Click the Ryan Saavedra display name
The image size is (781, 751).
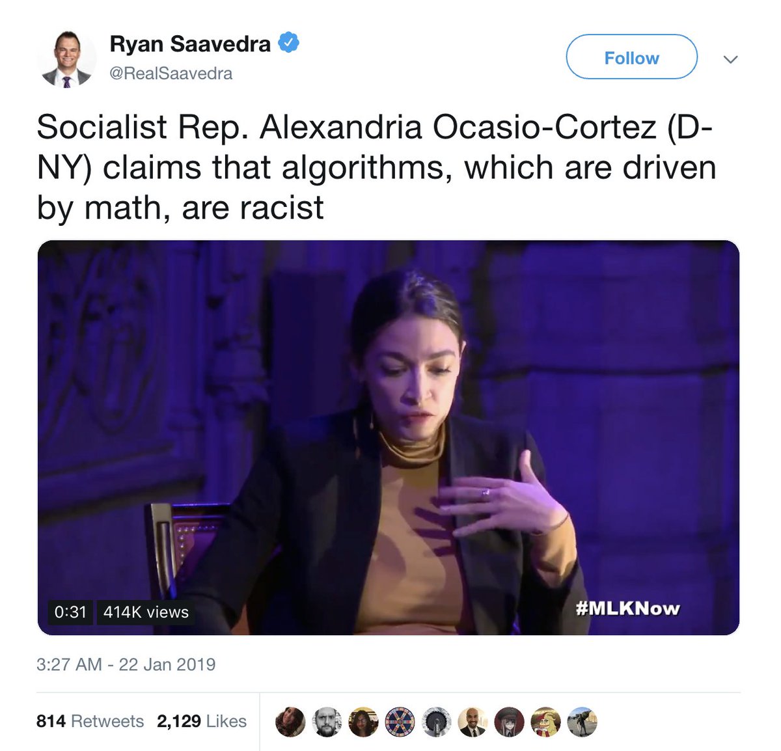click(190, 44)
